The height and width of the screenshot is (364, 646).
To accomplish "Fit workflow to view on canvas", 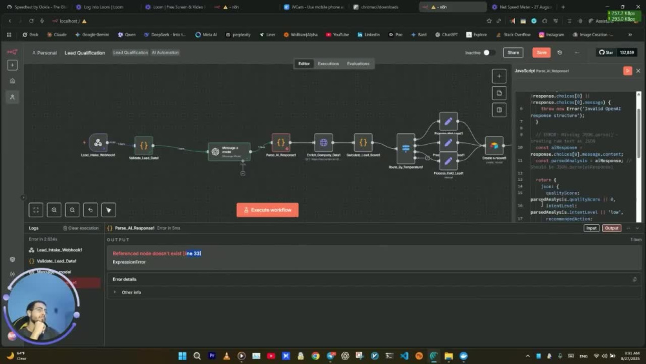I will tap(36, 210).
